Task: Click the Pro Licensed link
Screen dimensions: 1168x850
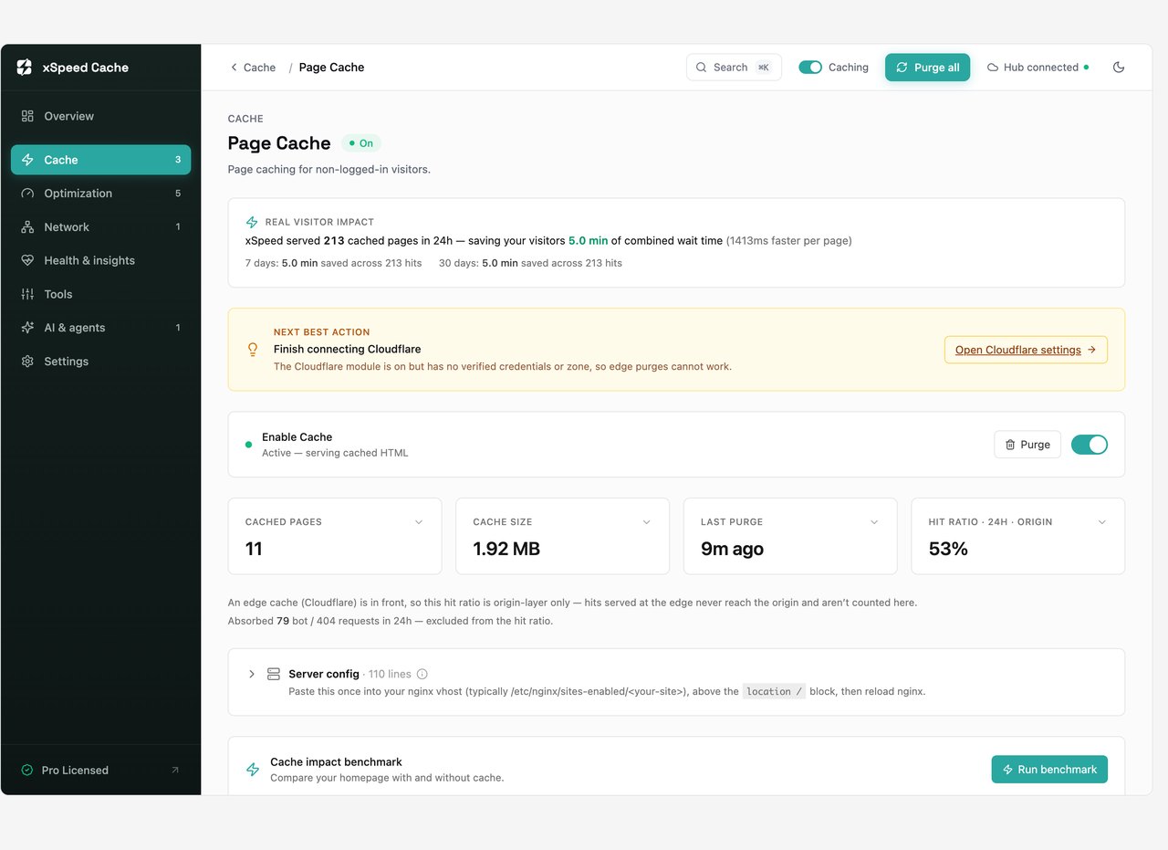Action: [x=100, y=771]
